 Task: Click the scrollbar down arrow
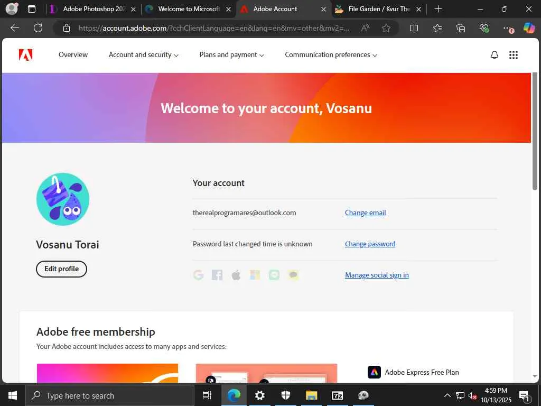click(x=535, y=376)
